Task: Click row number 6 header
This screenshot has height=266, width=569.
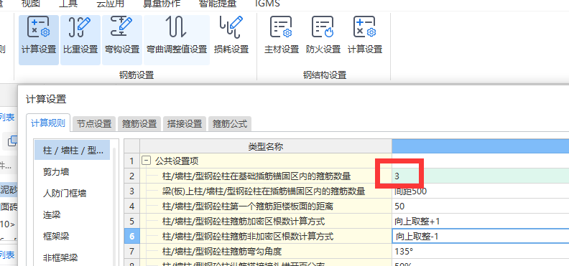Action: 131,237
